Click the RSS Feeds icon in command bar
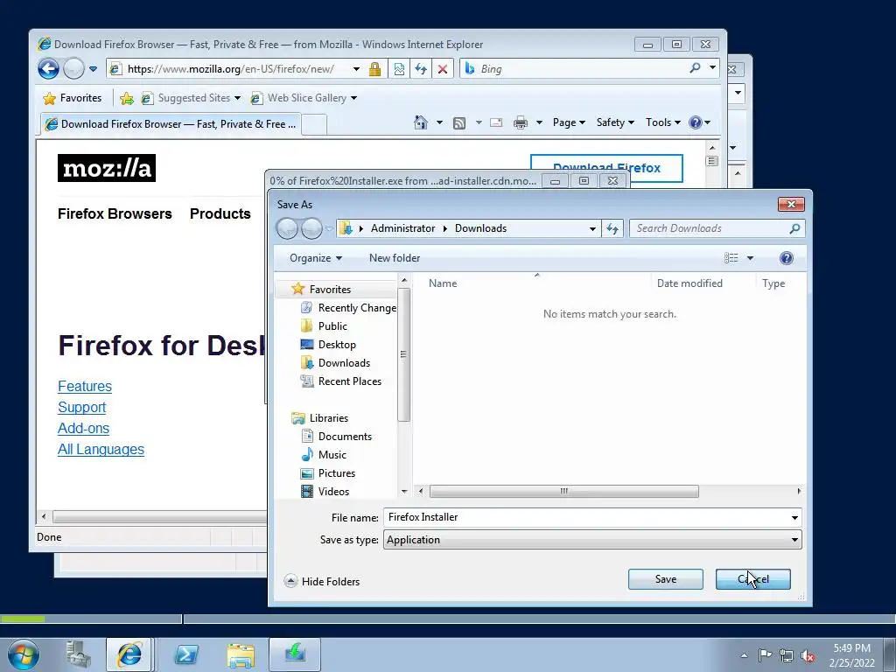Screen dimensions: 896x672 click(x=459, y=122)
